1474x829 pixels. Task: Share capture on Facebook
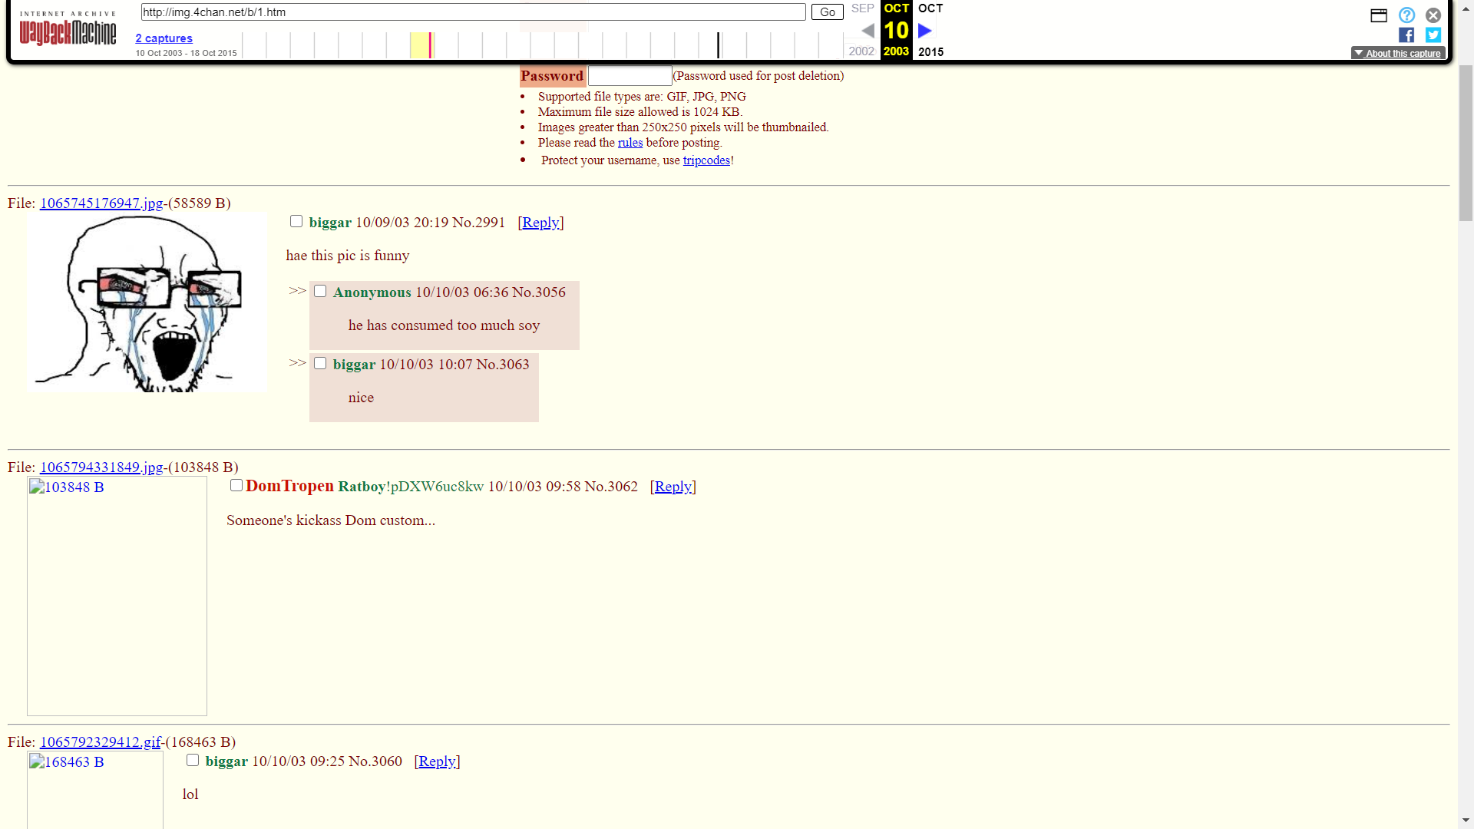[1406, 35]
